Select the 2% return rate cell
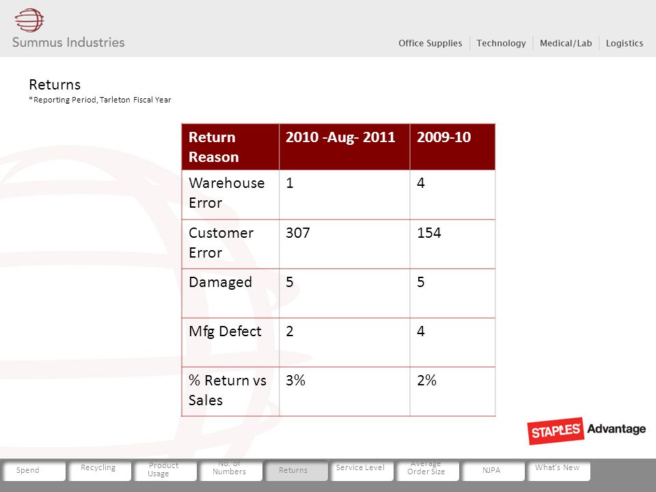 coord(452,392)
